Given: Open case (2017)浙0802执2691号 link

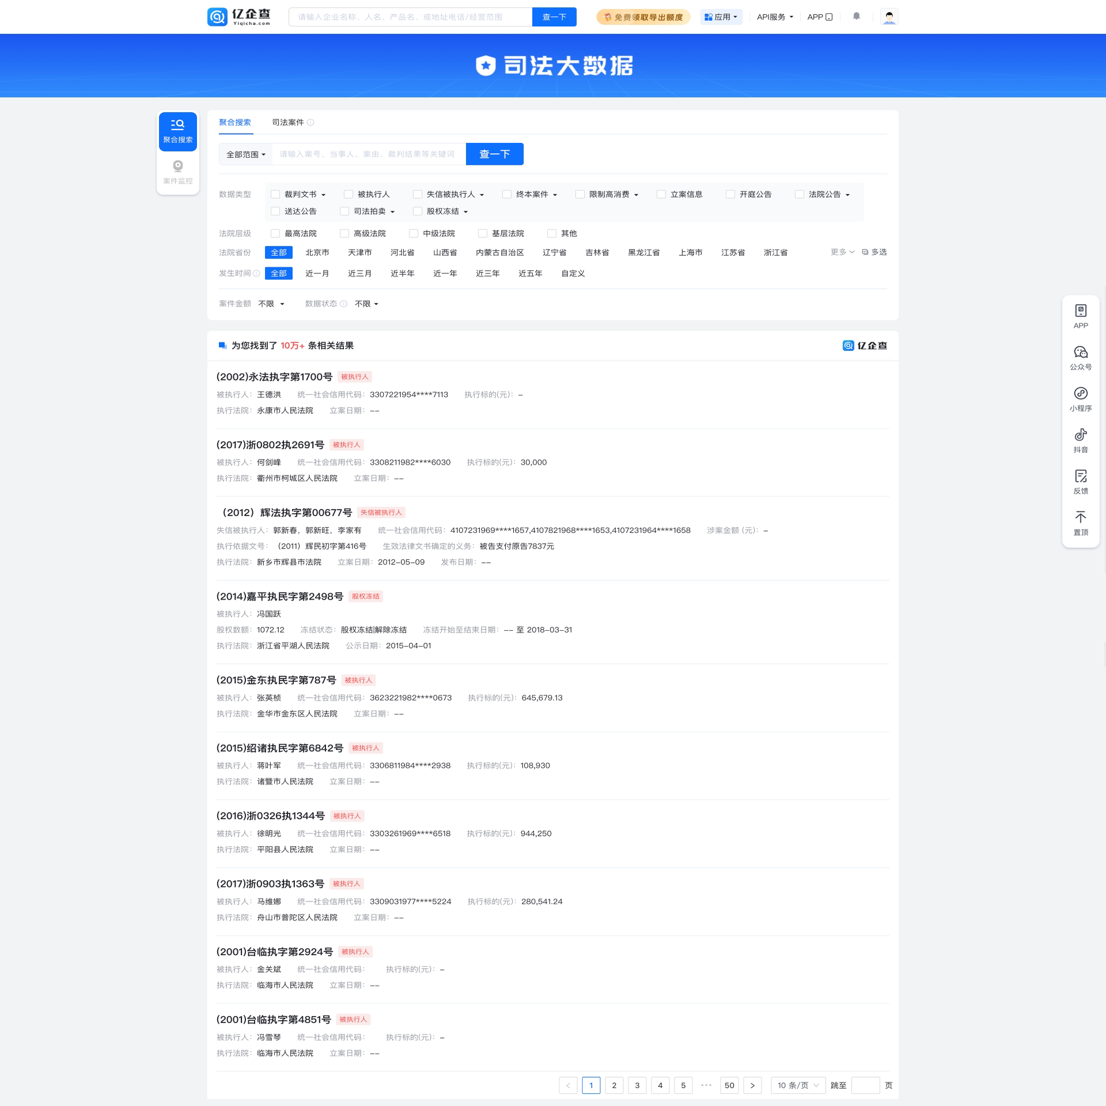Looking at the screenshot, I should 270,445.
